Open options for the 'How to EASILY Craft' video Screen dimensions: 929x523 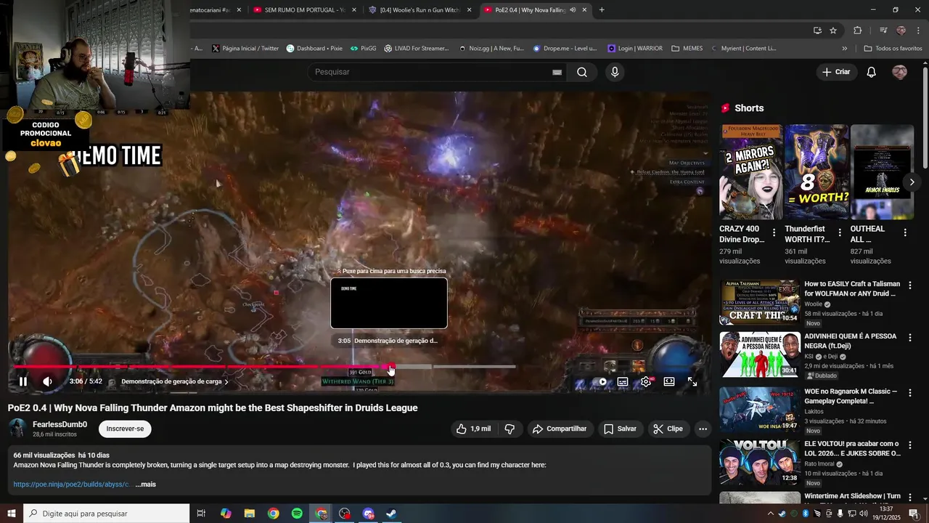point(910,285)
